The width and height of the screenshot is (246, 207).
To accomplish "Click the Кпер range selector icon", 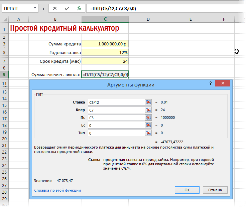I will click(148, 110).
